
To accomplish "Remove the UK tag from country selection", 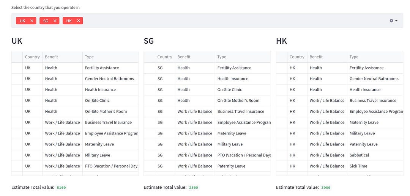I will coord(32,21).
